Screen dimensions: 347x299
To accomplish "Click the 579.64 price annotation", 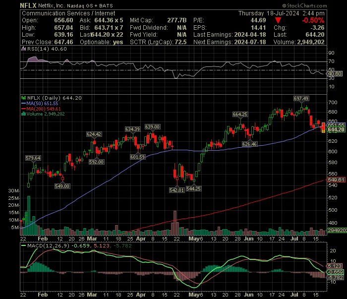I will point(33,158).
